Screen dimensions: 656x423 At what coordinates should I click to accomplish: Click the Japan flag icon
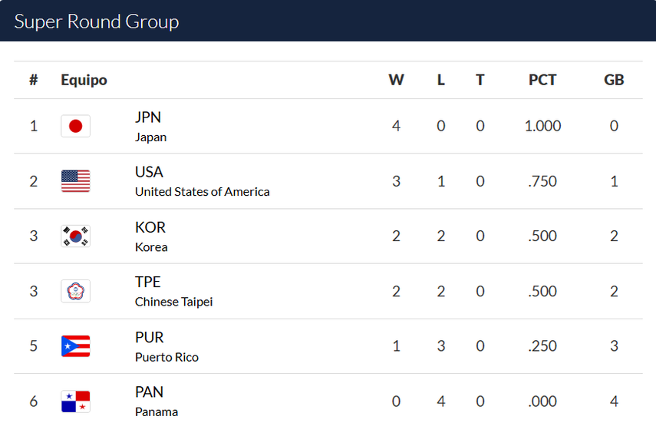tap(75, 126)
